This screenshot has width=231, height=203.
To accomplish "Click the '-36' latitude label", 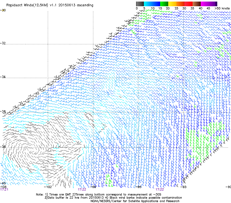I will point(3,111).
